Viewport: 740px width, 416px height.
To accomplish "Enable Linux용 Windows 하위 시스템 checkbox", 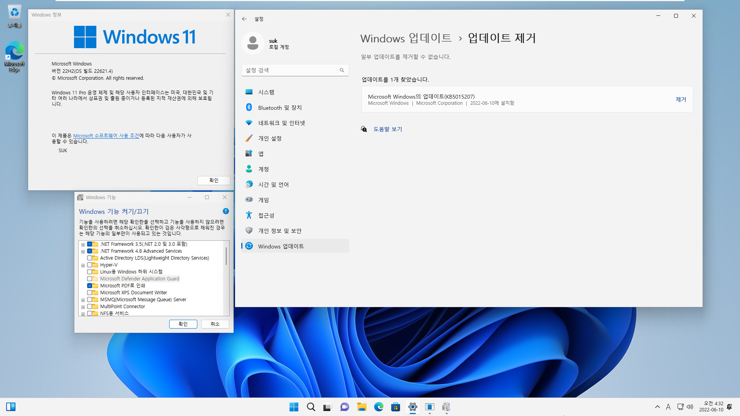I will tap(89, 272).
